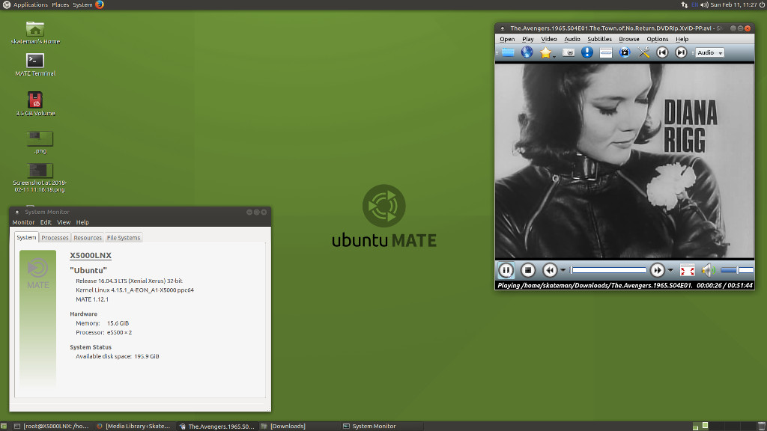Switch to the root@X5000LNX terminal taskbar button
This screenshot has height=431, width=767.
(52, 426)
